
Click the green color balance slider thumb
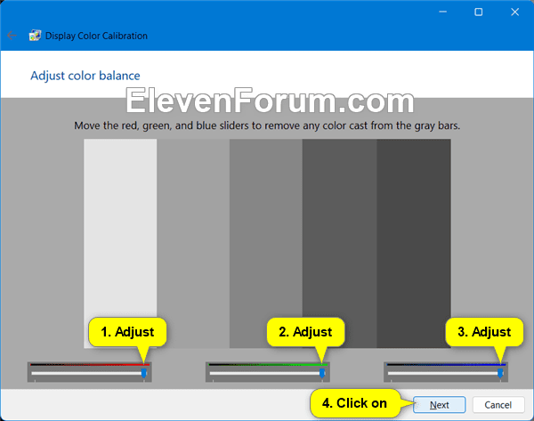click(322, 373)
